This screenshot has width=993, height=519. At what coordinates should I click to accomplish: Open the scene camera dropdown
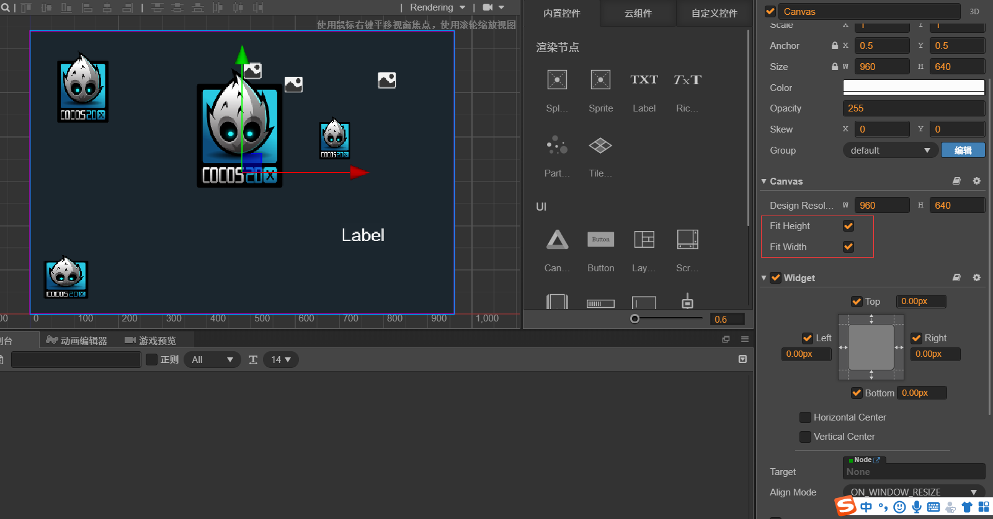coord(493,7)
